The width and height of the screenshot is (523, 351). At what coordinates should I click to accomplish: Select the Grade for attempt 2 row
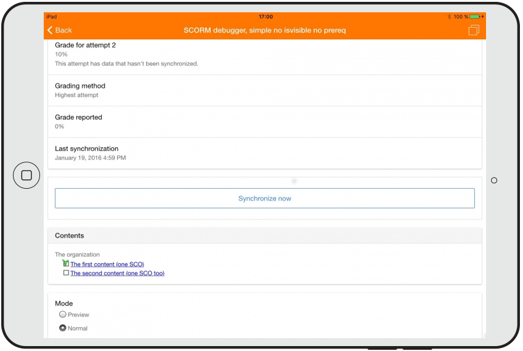point(265,55)
